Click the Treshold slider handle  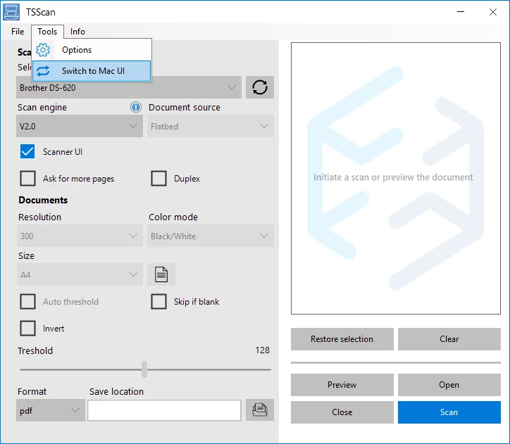(144, 369)
